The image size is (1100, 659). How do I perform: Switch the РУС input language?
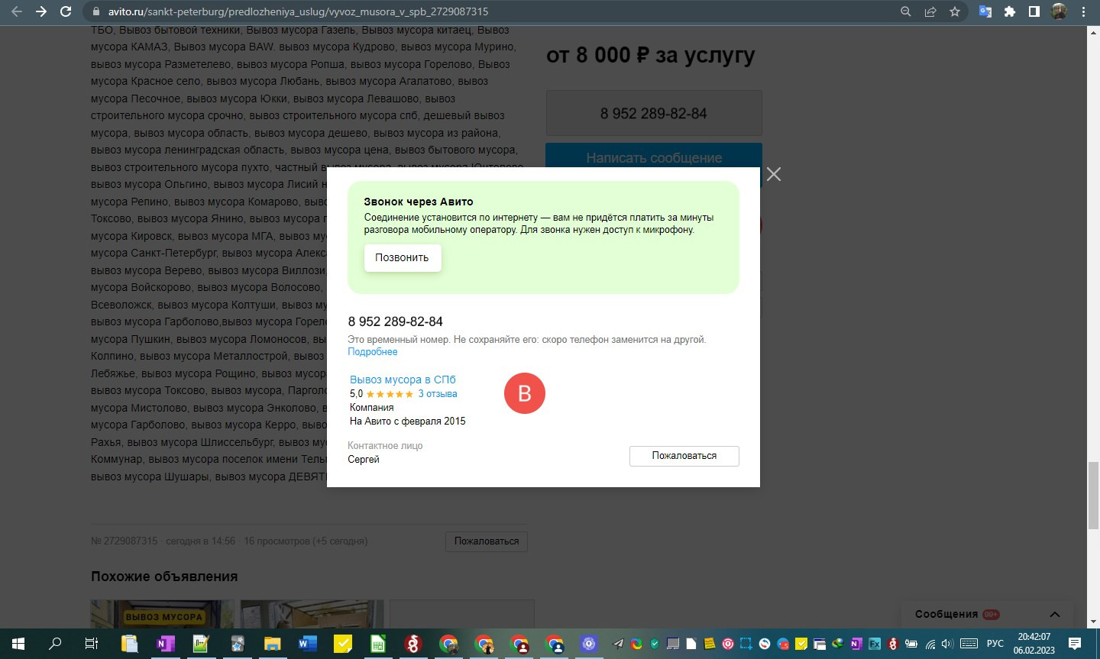[995, 644]
